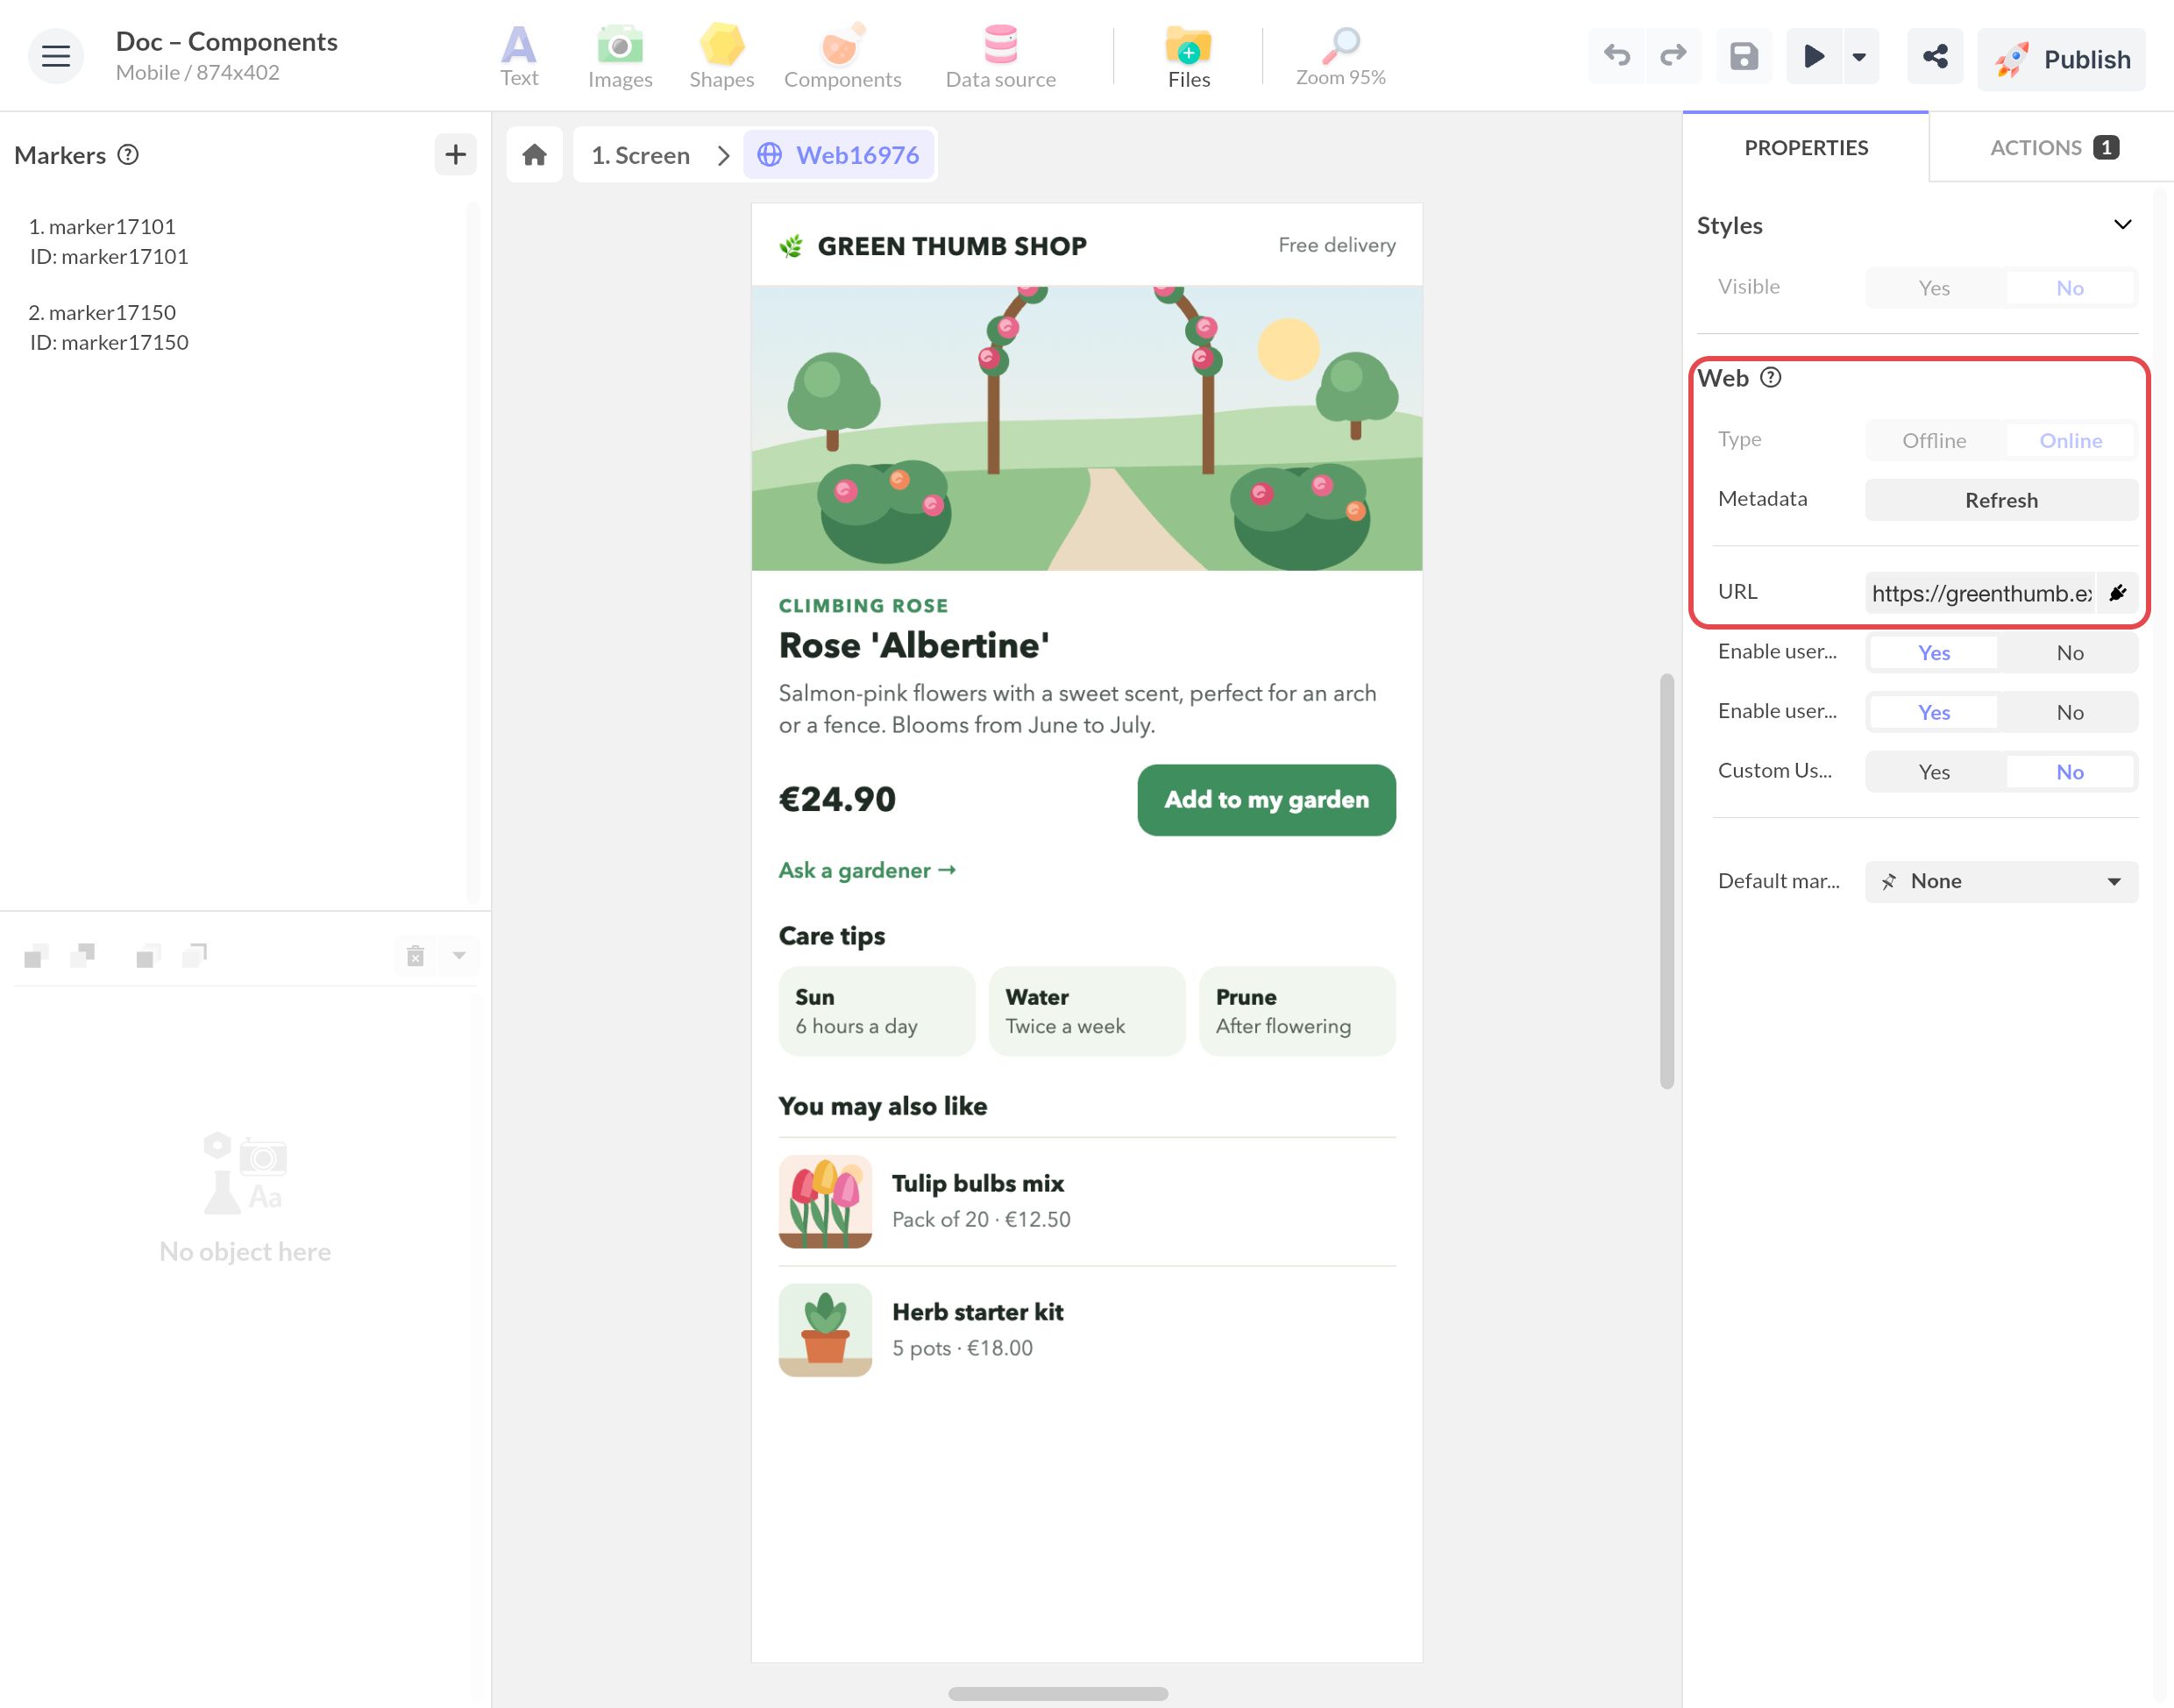Collapse the Styles section chevron

(2122, 225)
